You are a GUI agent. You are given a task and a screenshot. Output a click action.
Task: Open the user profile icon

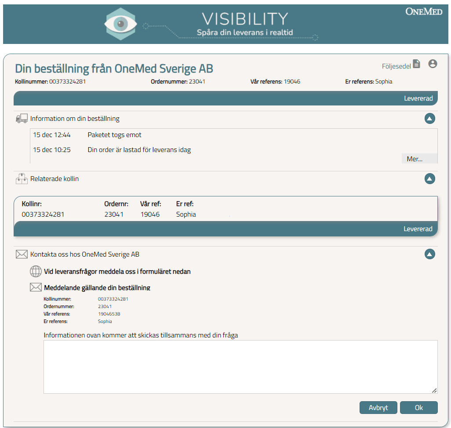(433, 64)
